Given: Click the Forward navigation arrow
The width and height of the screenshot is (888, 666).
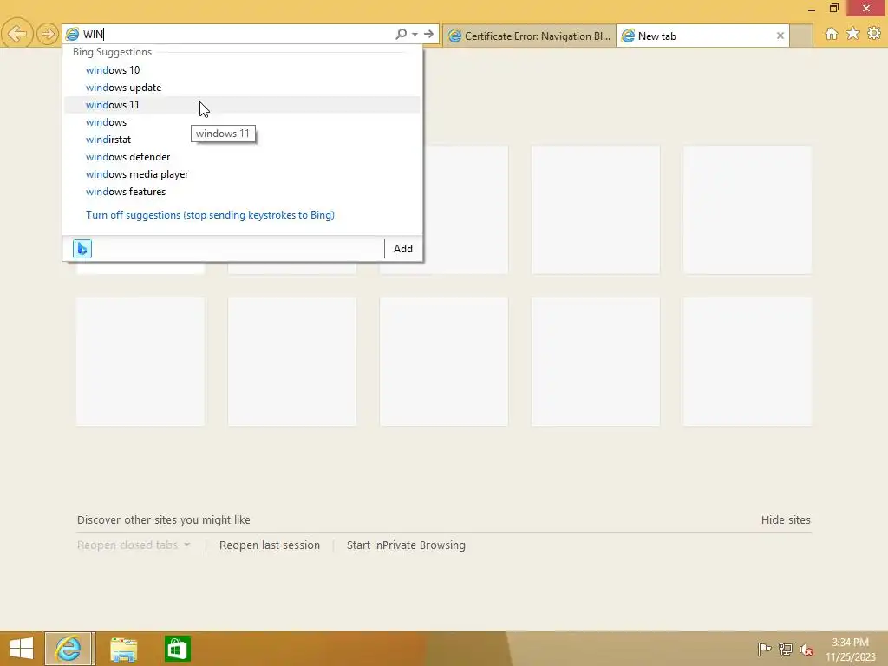Looking at the screenshot, I should (x=48, y=34).
